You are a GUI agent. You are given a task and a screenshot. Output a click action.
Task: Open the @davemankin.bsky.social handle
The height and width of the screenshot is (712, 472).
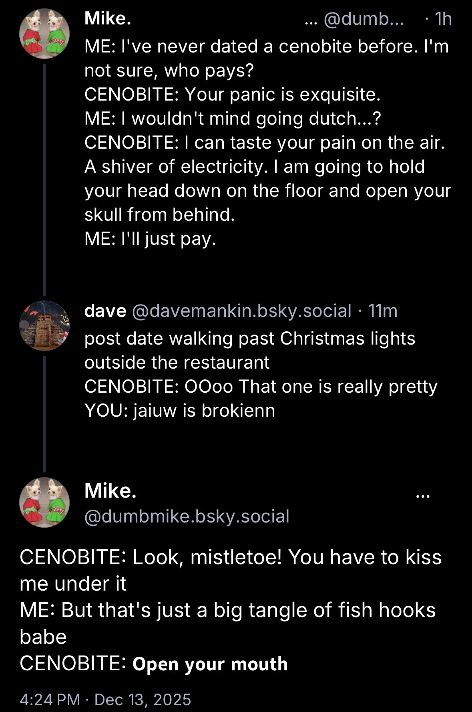pos(241,311)
